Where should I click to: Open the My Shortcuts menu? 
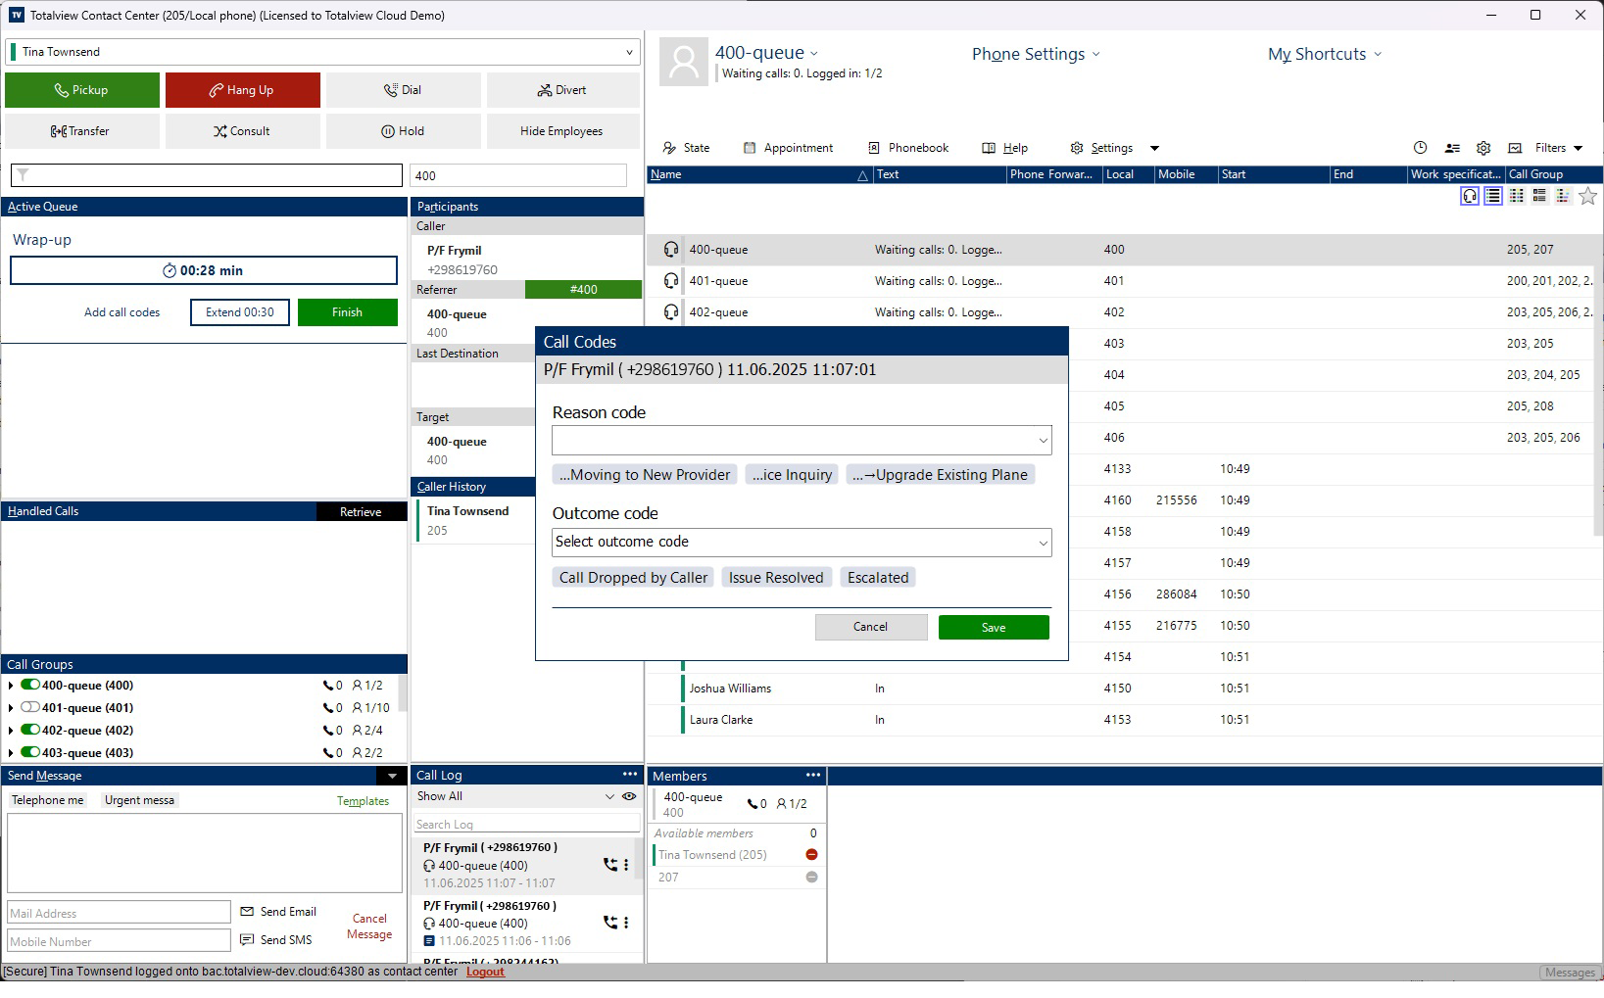click(x=1325, y=54)
